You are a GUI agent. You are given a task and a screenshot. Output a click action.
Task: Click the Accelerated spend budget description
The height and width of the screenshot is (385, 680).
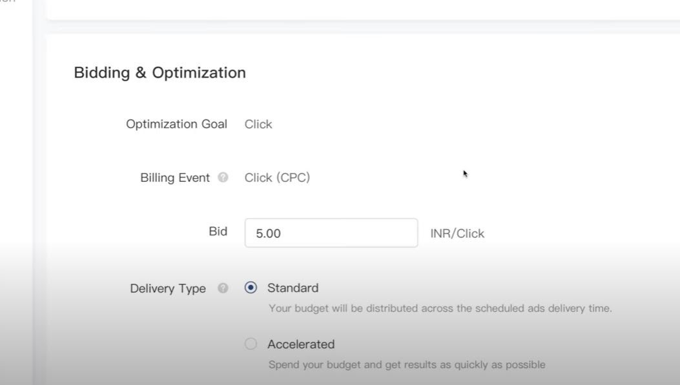[407, 364]
